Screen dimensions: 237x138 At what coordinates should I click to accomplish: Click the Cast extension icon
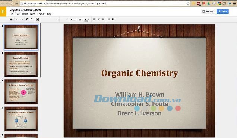224,4
